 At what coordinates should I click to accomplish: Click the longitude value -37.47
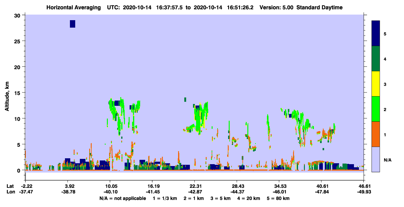pos(25,192)
